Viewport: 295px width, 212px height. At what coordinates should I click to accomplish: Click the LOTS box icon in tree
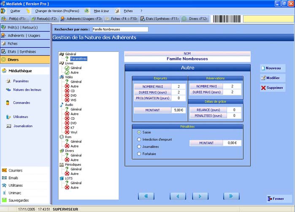pos(62,178)
